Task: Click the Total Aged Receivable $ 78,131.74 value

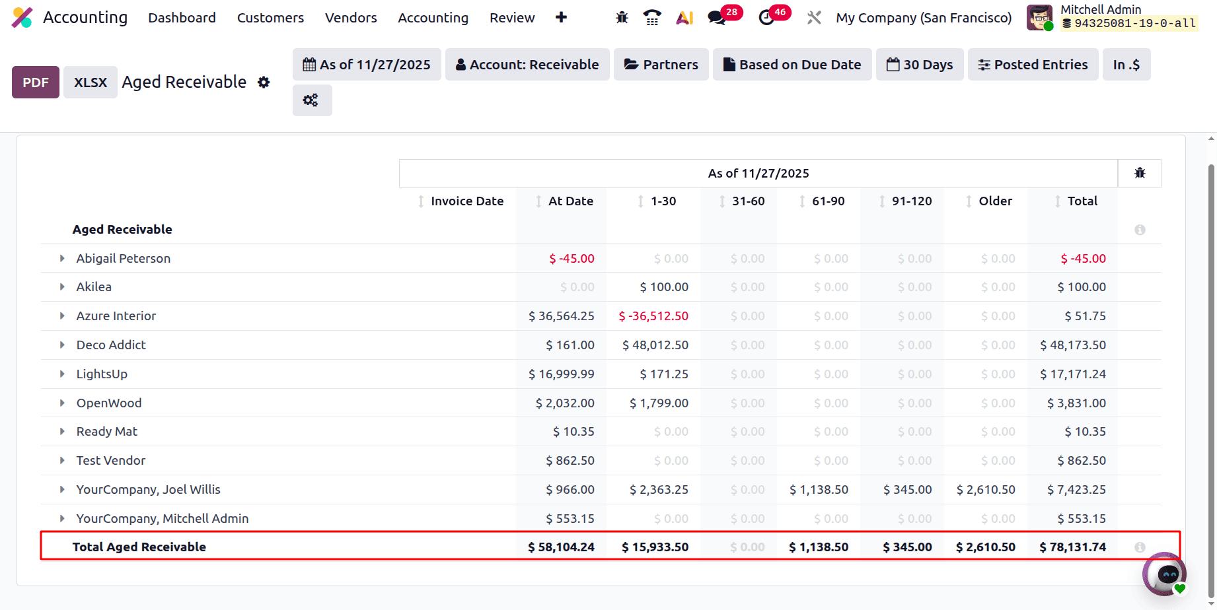Action: [1072, 547]
